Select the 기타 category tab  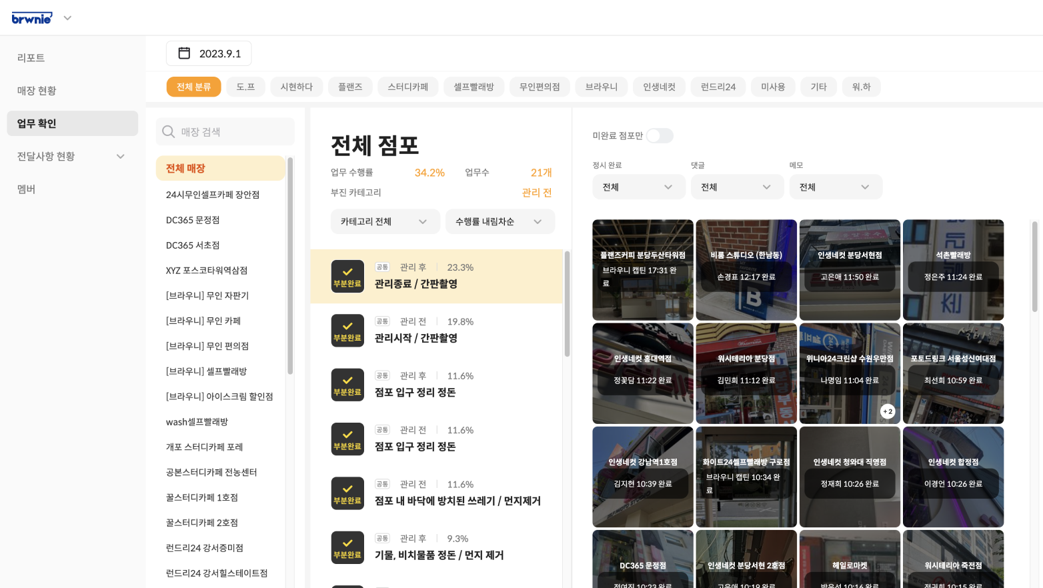[818, 87]
